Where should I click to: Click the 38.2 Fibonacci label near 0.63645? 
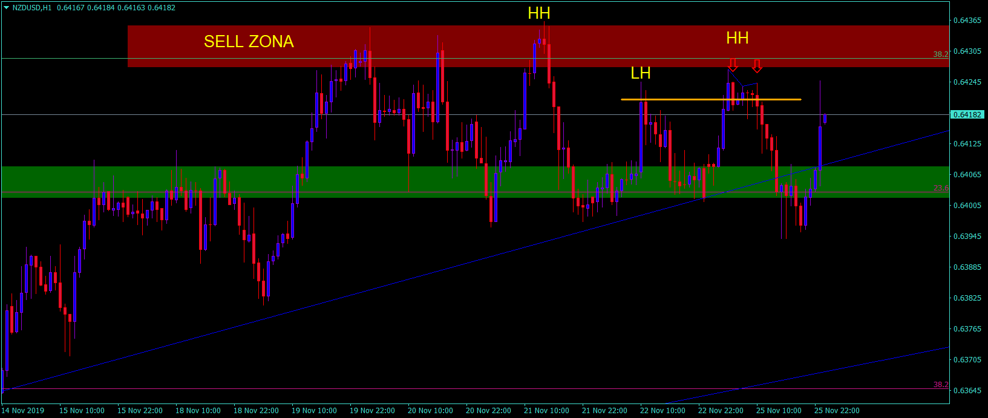pyautogui.click(x=941, y=385)
